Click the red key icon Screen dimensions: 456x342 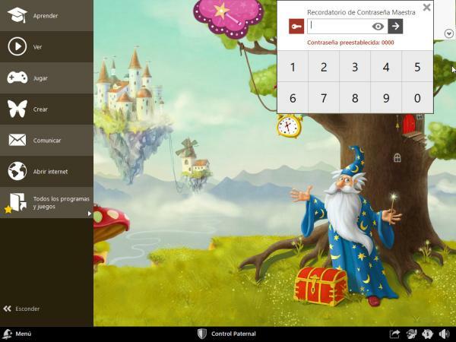pos(296,27)
